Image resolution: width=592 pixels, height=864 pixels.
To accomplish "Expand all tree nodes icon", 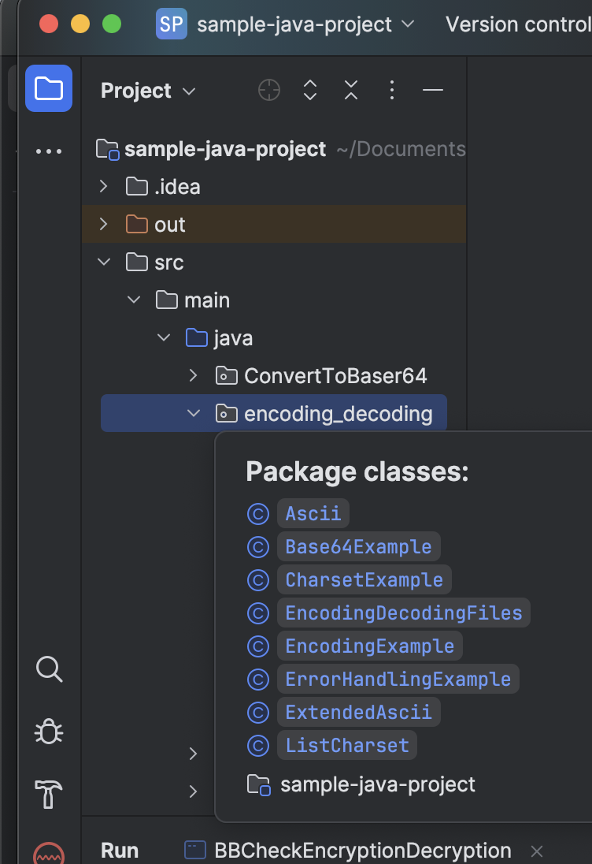I will [x=310, y=90].
